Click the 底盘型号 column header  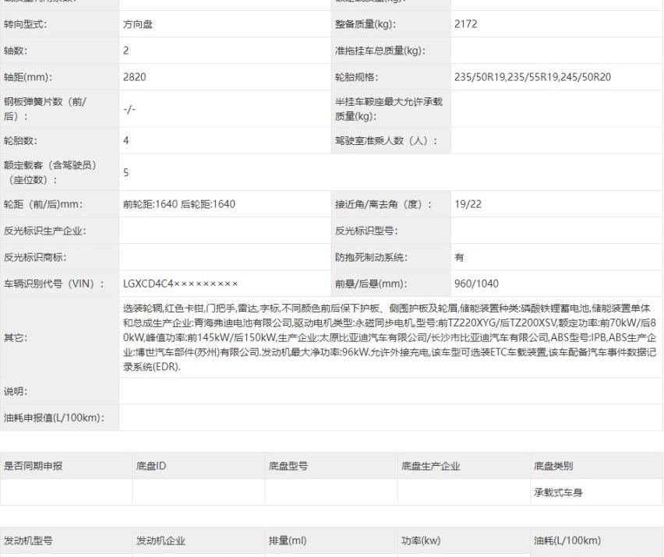tap(288, 466)
